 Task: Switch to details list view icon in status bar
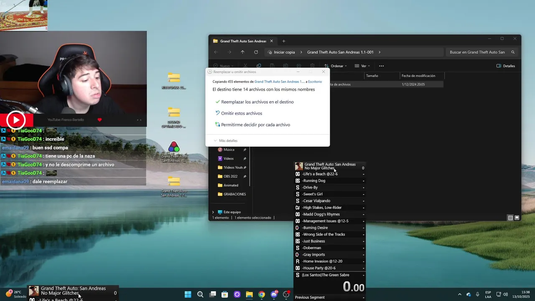click(510, 218)
